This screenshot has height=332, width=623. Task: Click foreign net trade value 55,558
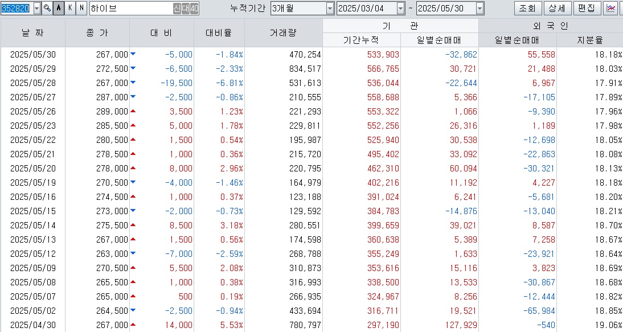(541, 55)
